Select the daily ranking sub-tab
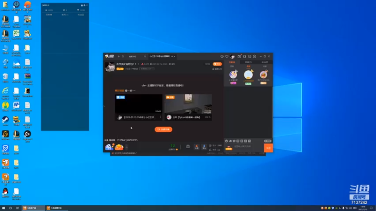 232,66
